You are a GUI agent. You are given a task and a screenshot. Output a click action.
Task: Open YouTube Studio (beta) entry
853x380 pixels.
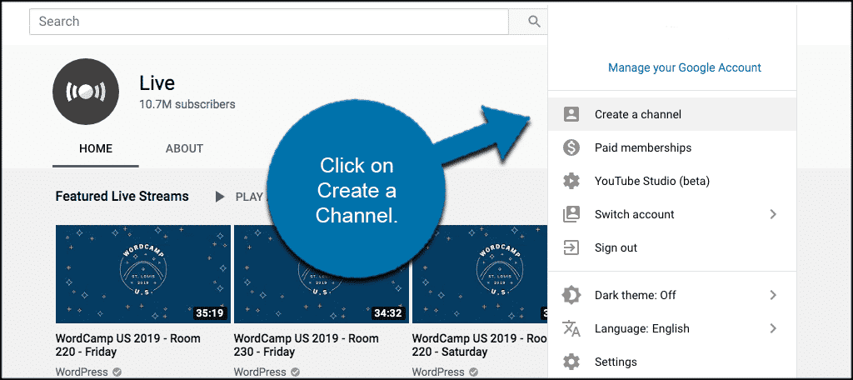pyautogui.click(x=672, y=181)
